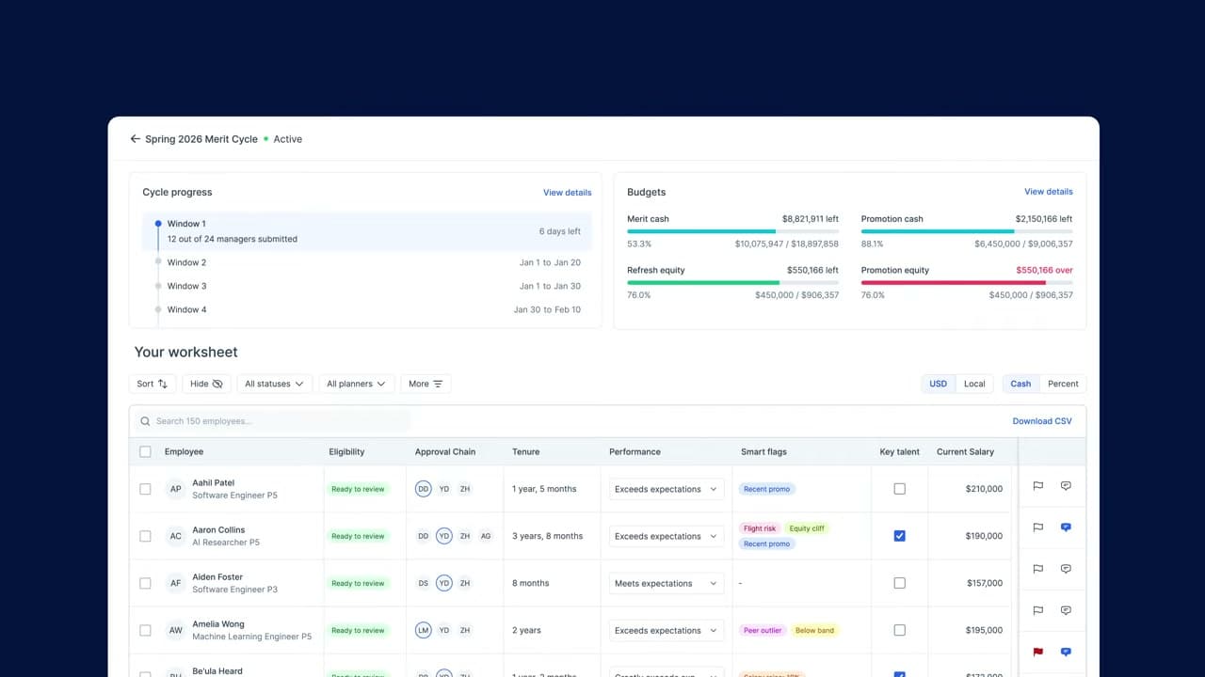Select the circled DD approver in Aahil Patel's row

tap(424, 489)
